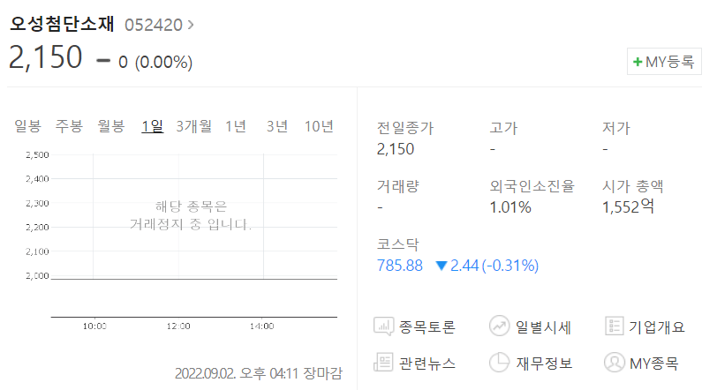The width and height of the screenshot is (717, 390).
Task: Open the 기업개요 link
Action: point(657,327)
